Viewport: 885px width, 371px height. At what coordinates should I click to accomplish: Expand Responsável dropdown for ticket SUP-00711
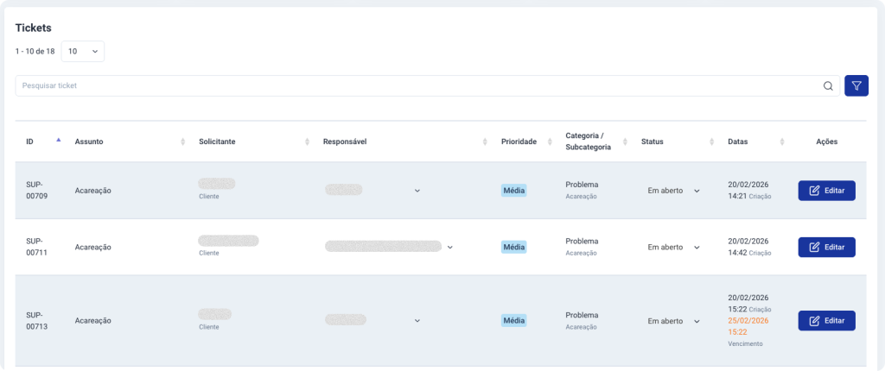(449, 247)
